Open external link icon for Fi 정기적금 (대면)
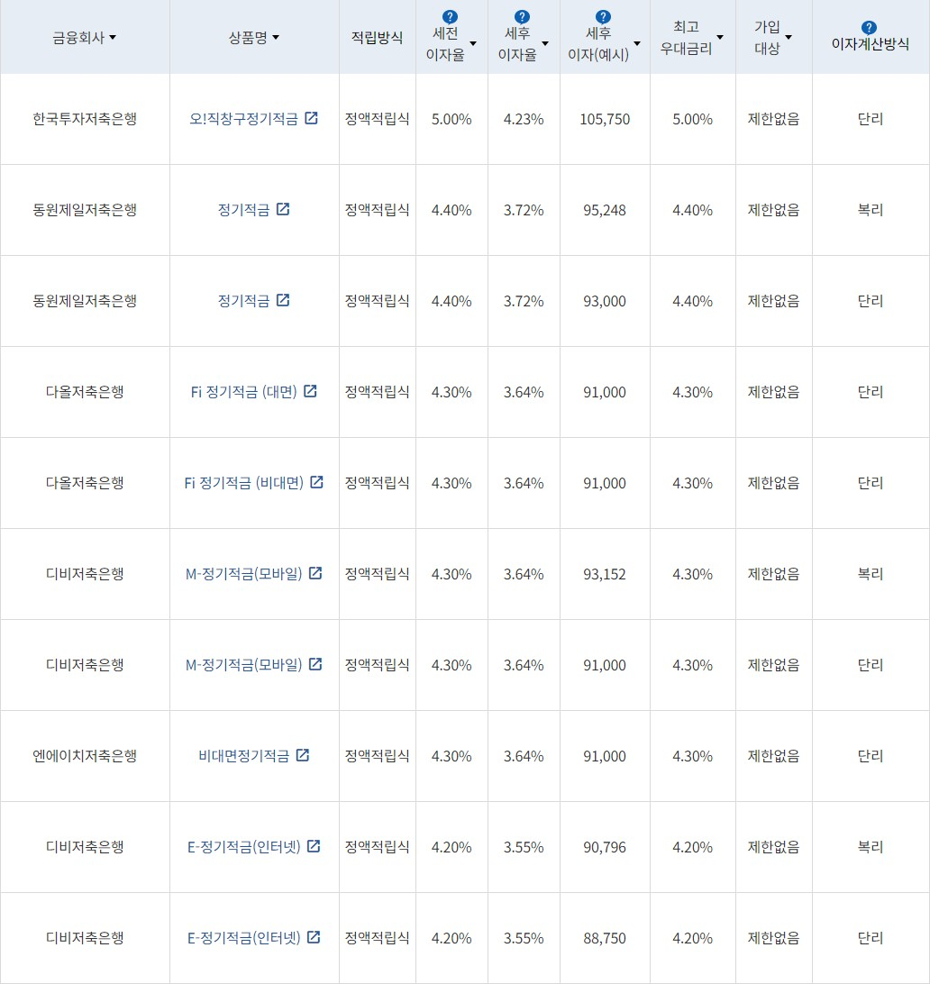This screenshot has width=930, height=984. click(x=311, y=391)
